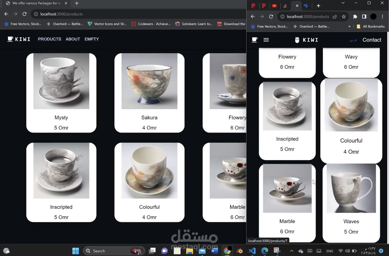The image size is (389, 256).
Task: Click the coffee cup icon in right window
Action: pyautogui.click(x=254, y=40)
